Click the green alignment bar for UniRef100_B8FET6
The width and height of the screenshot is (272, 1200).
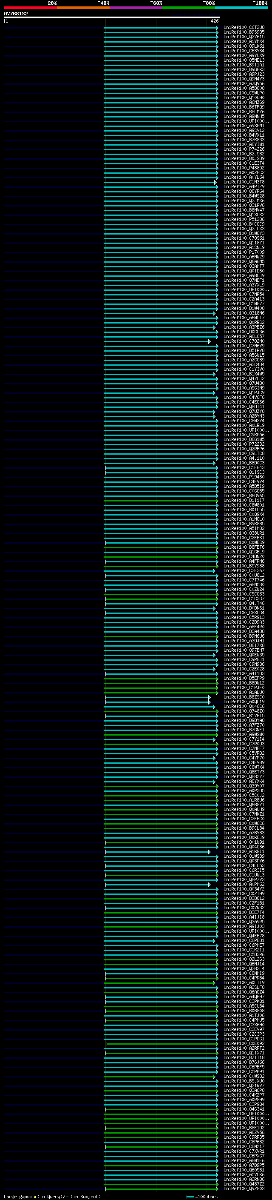point(161,547)
